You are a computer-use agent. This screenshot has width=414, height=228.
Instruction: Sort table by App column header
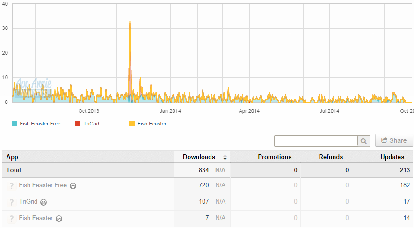pos(12,157)
